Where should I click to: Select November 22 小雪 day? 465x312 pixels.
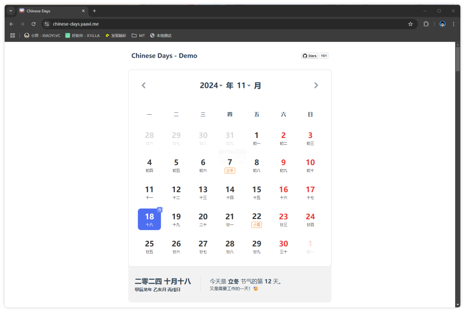coord(257,220)
